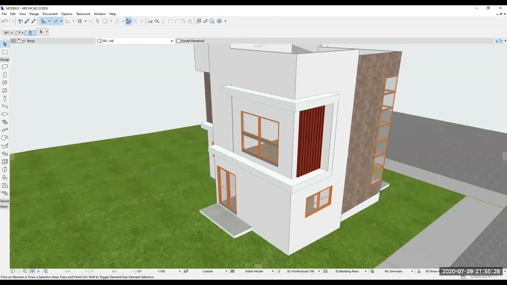This screenshot has height=285, width=507.
Task: Choose the Wall tool
Action: 5,67
